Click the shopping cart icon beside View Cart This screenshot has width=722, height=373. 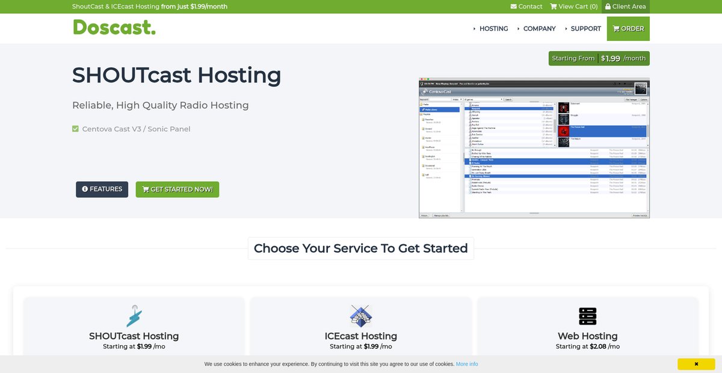[x=554, y=7]
